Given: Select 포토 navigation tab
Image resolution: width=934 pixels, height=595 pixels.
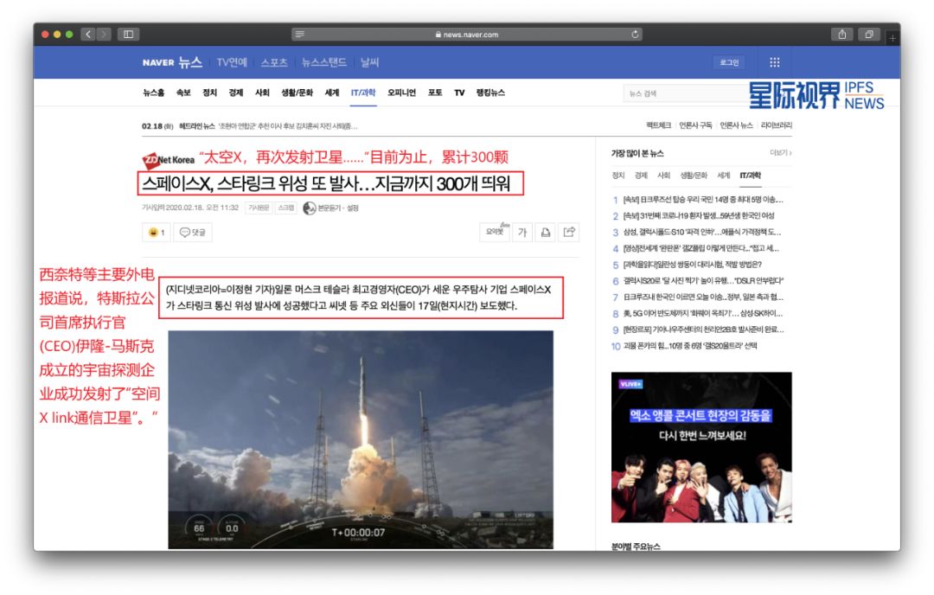Looking at the screenshot, I should [x=435, y=93].
